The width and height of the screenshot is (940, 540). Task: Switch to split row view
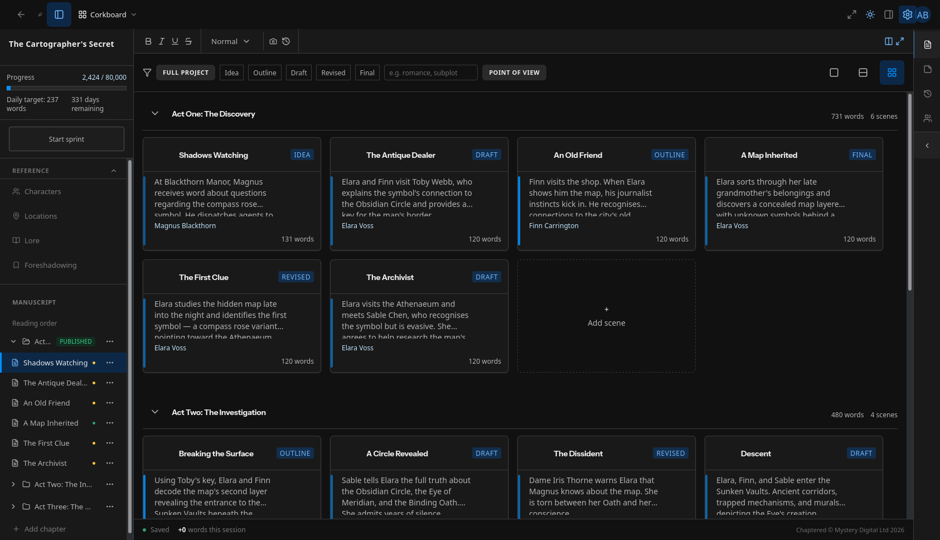pos(863,73)
